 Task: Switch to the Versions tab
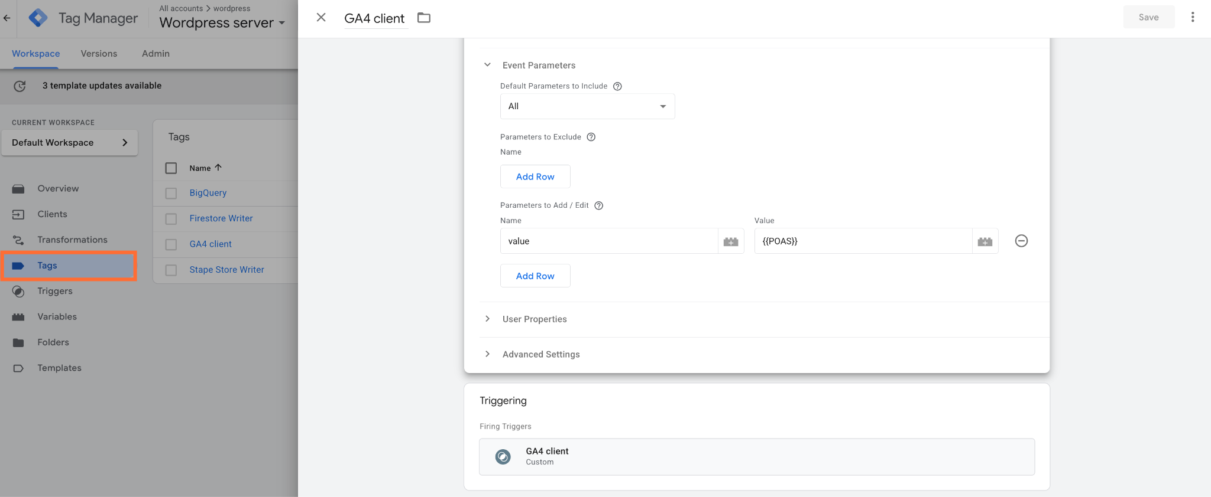point(99,54)
